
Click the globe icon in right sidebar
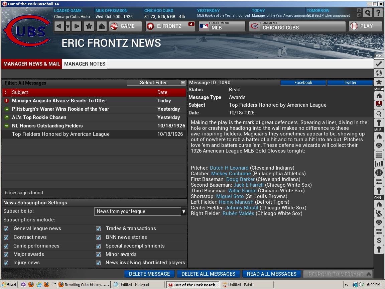coord(379,73)
